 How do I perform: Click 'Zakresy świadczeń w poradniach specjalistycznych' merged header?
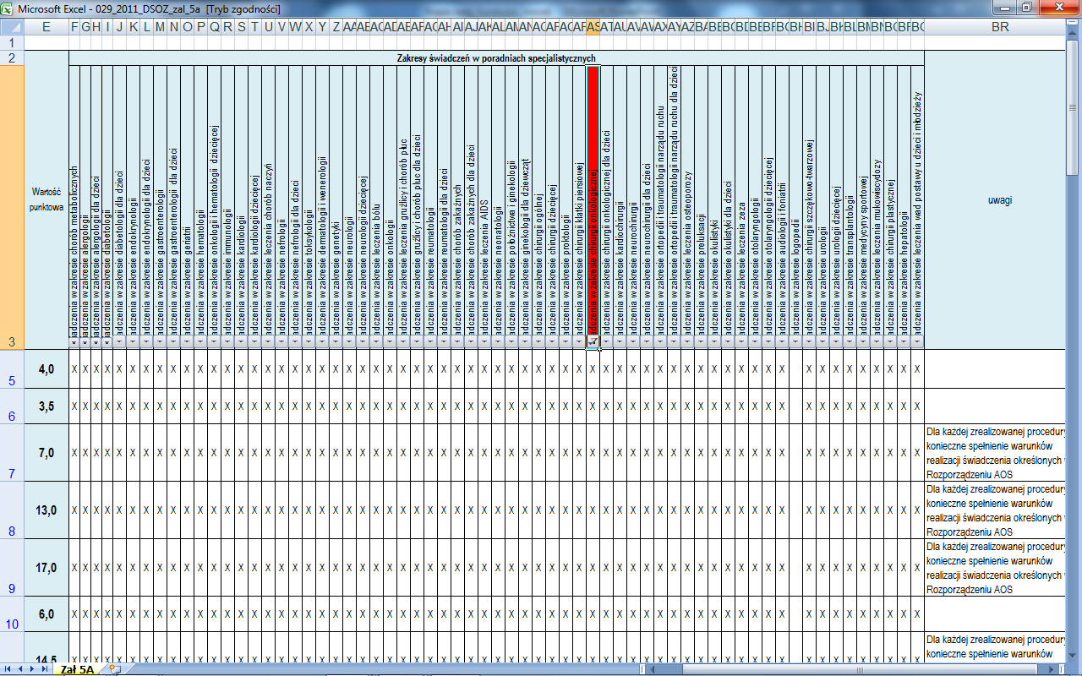click(497, 58)
